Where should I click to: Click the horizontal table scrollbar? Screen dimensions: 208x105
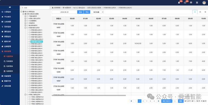(x=89, y=95)
